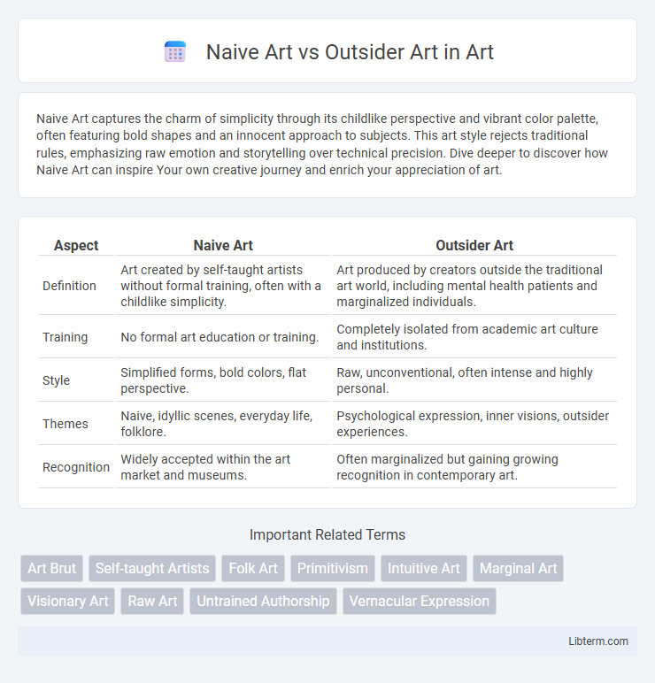Click the Training row label
The image size is (655, 683).
tap(65, 337)
